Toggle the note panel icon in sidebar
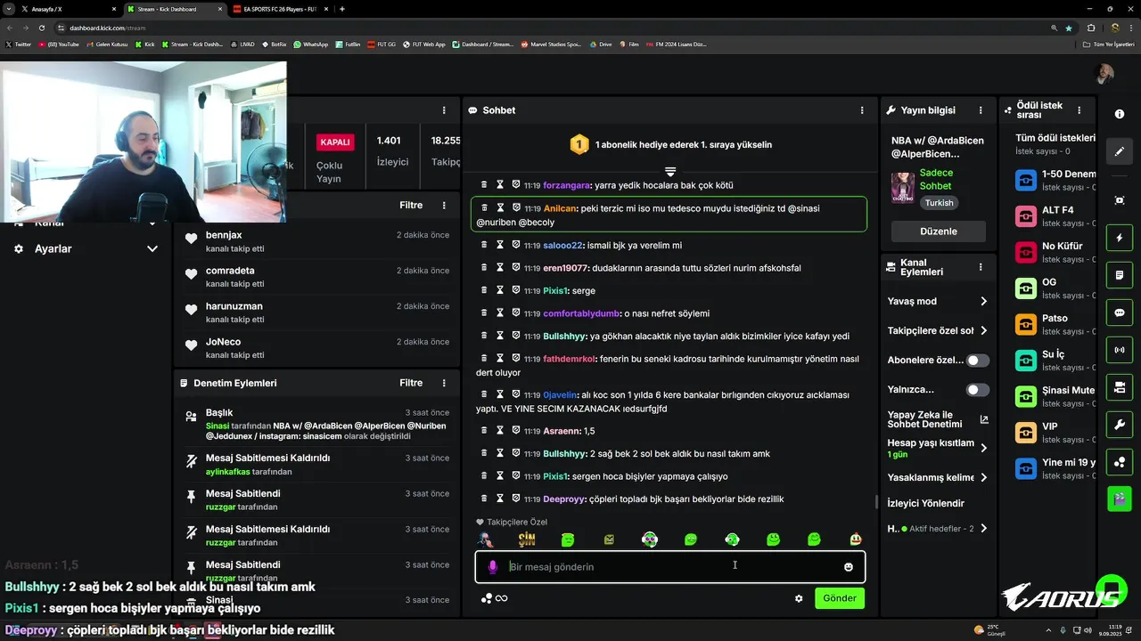Screen dimensions: 1141x641 (x=1120, y=276)
